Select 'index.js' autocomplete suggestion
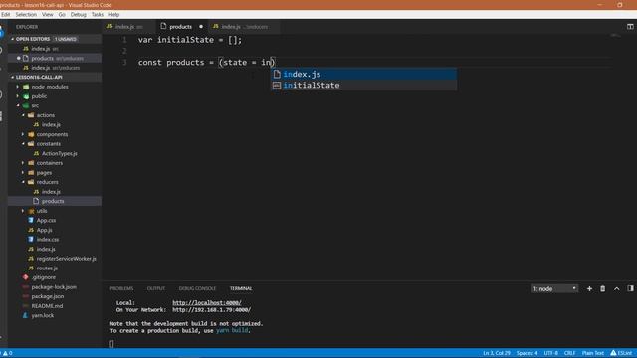Image resolution: width=637 pixels, height=358 pixels. 363,74
